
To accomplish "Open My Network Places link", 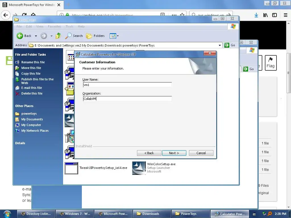I will pos(35,131).
